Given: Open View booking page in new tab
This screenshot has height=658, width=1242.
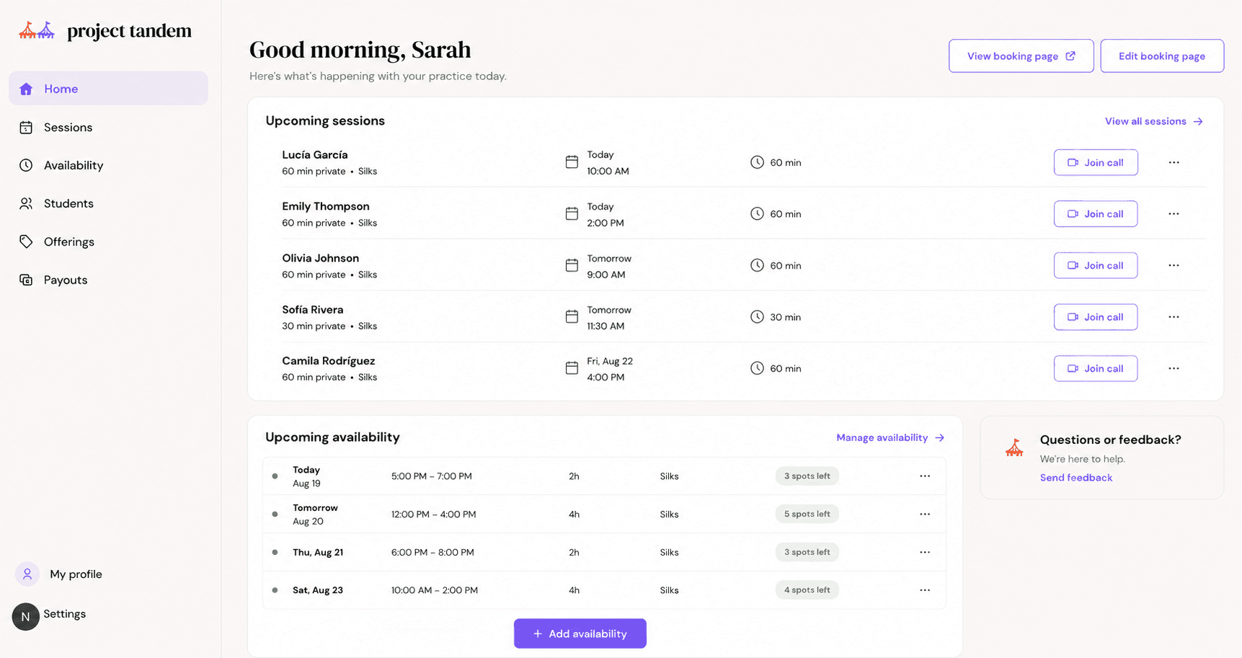Looking at the screenshot, I should (1021, 55).
